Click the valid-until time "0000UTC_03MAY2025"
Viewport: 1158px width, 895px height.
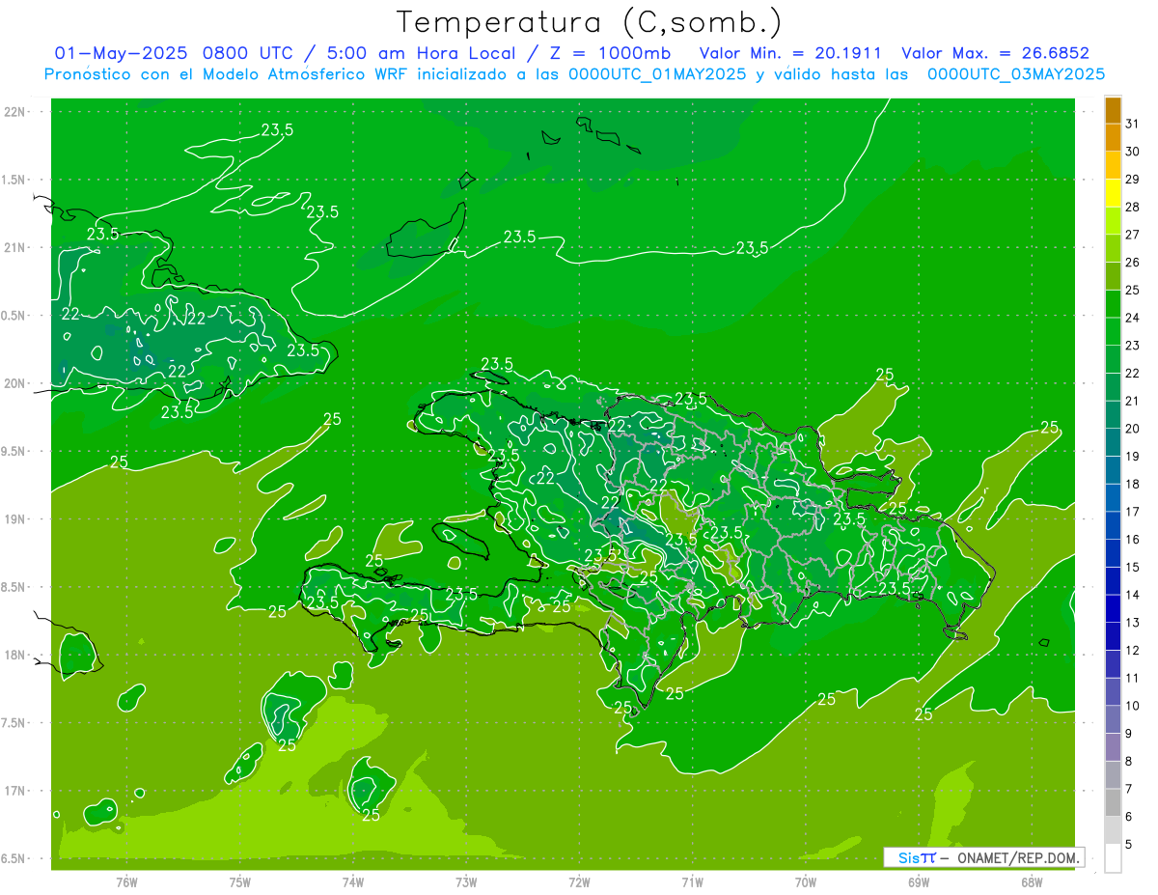click(1016, 74)
